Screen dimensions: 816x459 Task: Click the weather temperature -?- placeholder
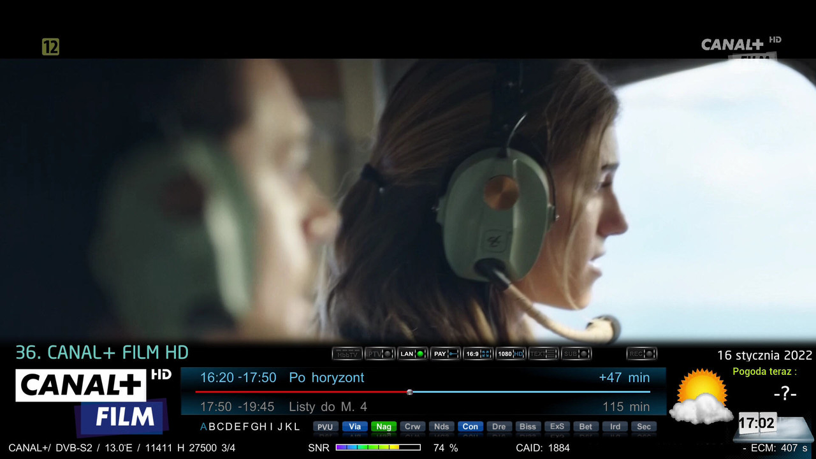tap(785, 394)
